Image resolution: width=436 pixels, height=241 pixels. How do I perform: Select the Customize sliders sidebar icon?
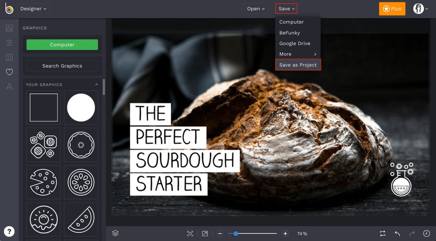(9, 43)
